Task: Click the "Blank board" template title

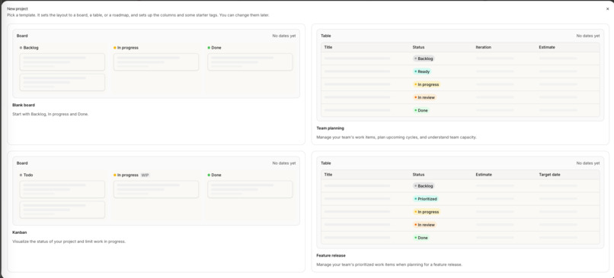Action: pyautogui.click(x=24, y=105)
